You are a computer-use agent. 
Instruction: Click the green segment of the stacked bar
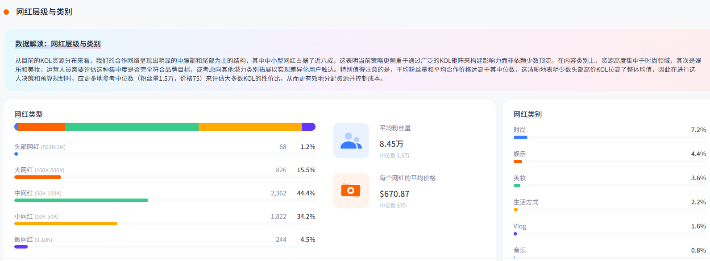132,127
